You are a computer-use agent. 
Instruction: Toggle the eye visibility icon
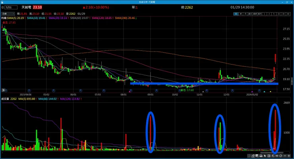pos(277,156)
